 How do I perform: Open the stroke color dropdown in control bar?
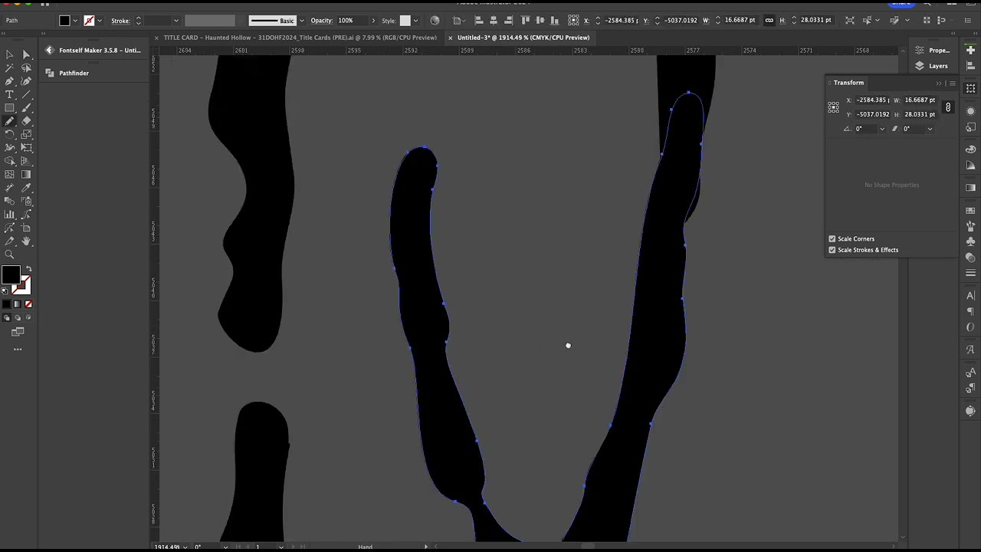100,21
